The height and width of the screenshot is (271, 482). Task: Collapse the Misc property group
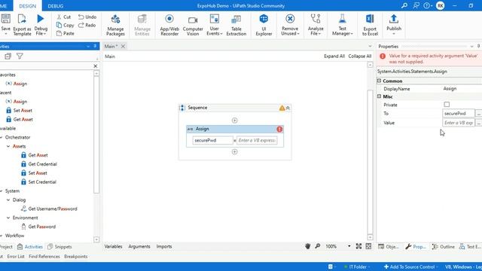379,96
